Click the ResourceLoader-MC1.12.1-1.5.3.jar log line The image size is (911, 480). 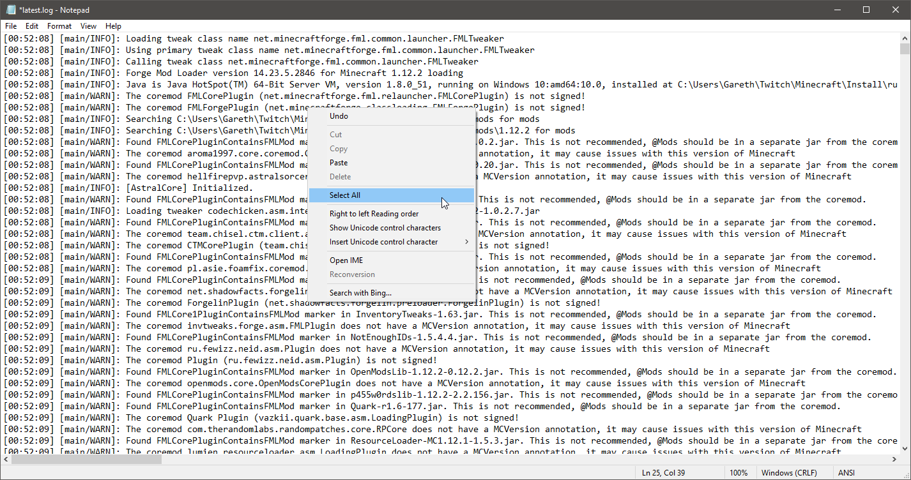click(x=451, y=440)
